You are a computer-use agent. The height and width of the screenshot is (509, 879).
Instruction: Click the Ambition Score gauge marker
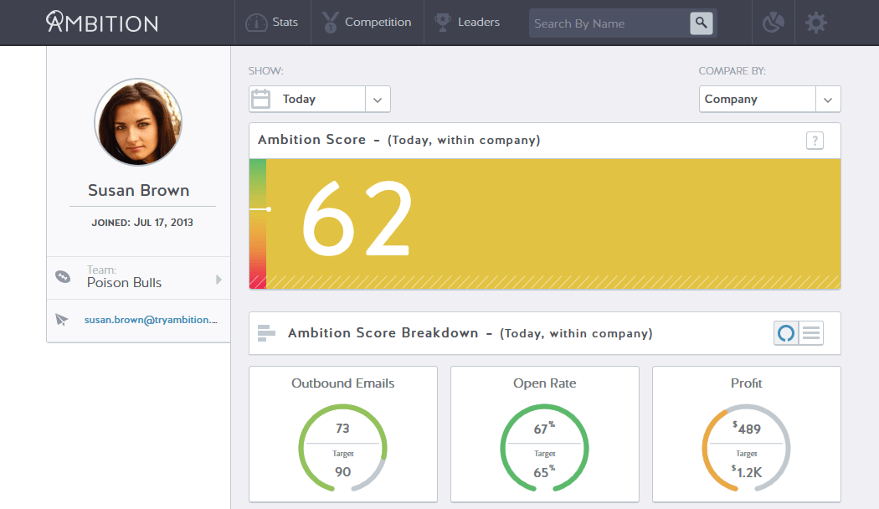260,209
